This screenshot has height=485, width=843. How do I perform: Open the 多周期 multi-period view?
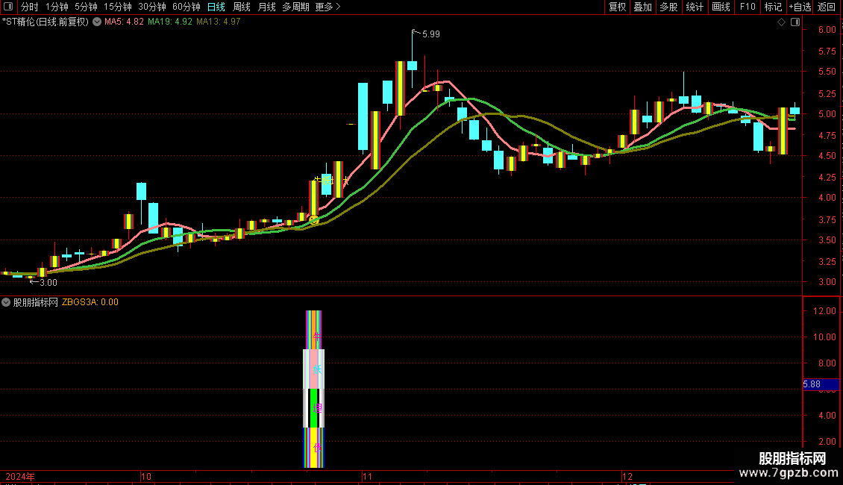point(295,7)
